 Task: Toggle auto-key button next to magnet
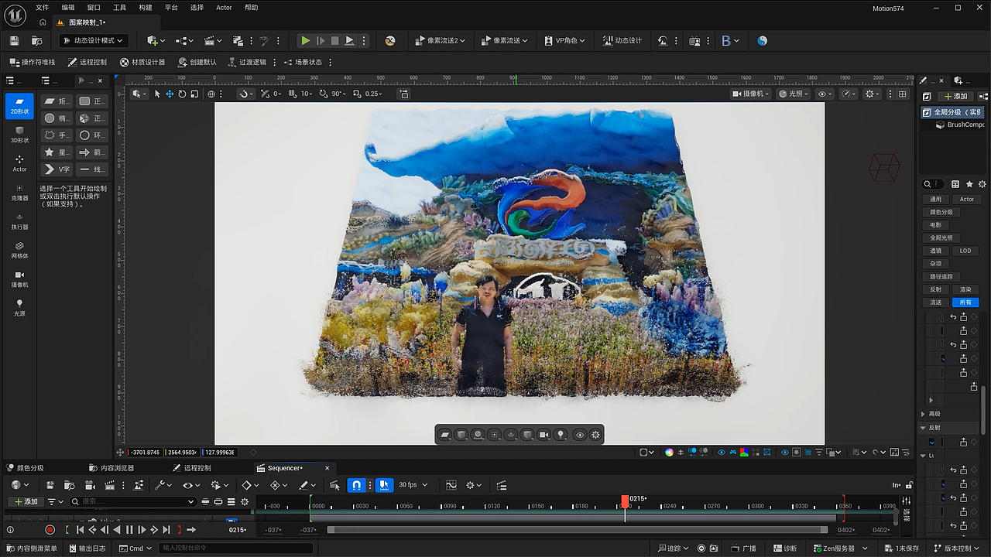pos(385,485)
